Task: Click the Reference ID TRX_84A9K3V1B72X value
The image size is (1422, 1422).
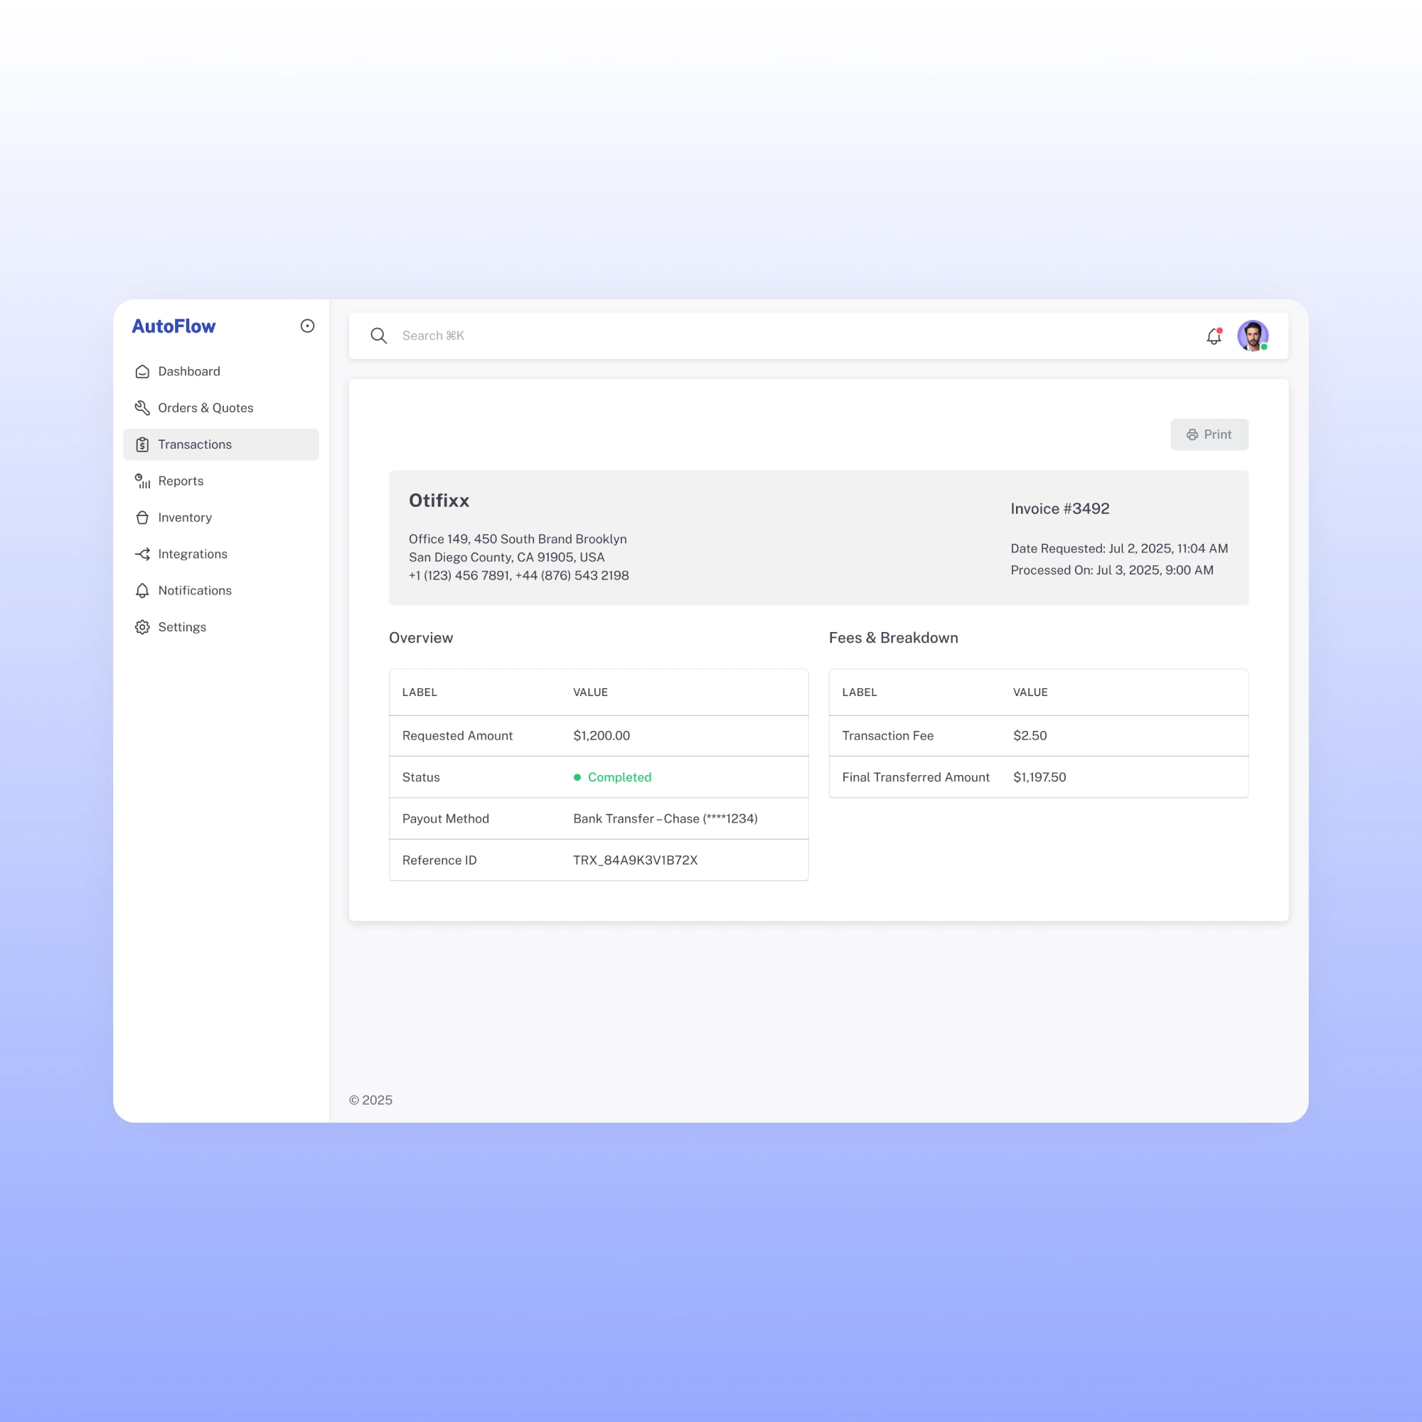Action: (635, 860)
